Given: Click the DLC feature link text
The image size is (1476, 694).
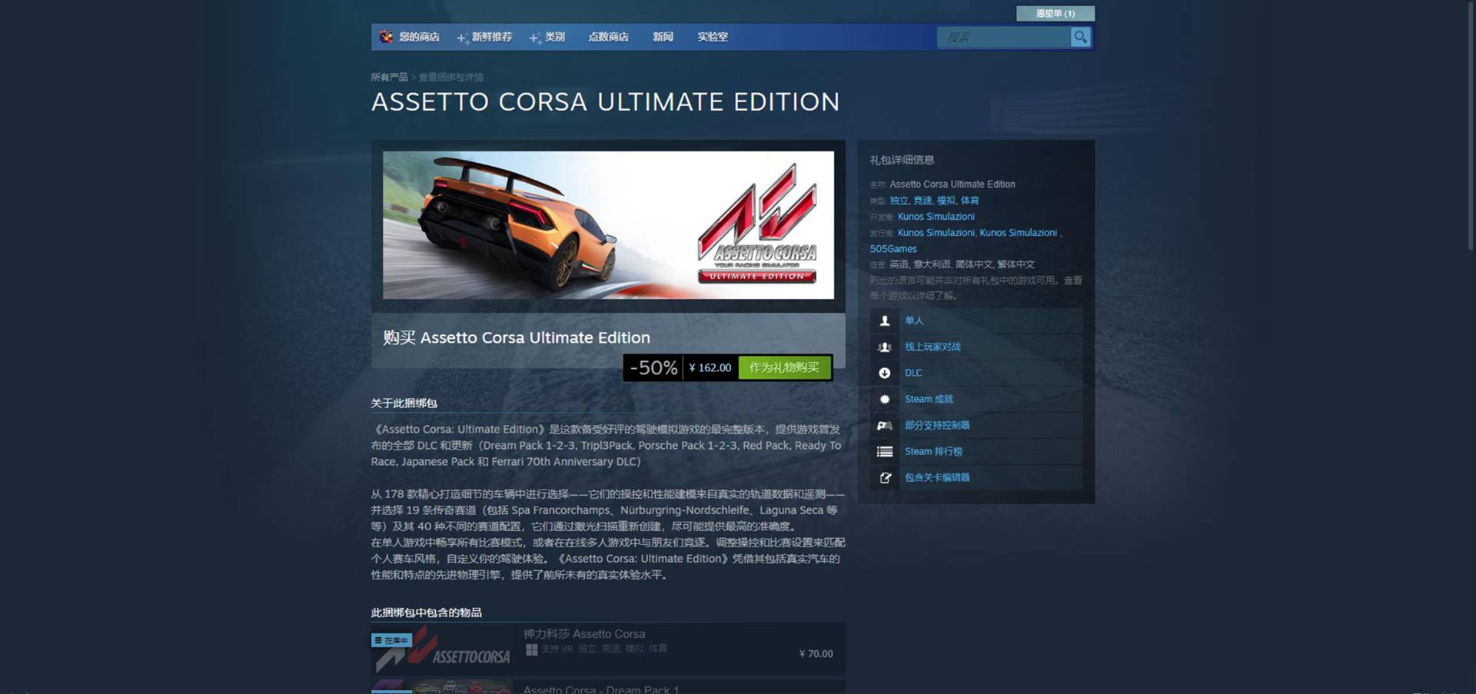Looking at the screenshot, I should [913, 373].
